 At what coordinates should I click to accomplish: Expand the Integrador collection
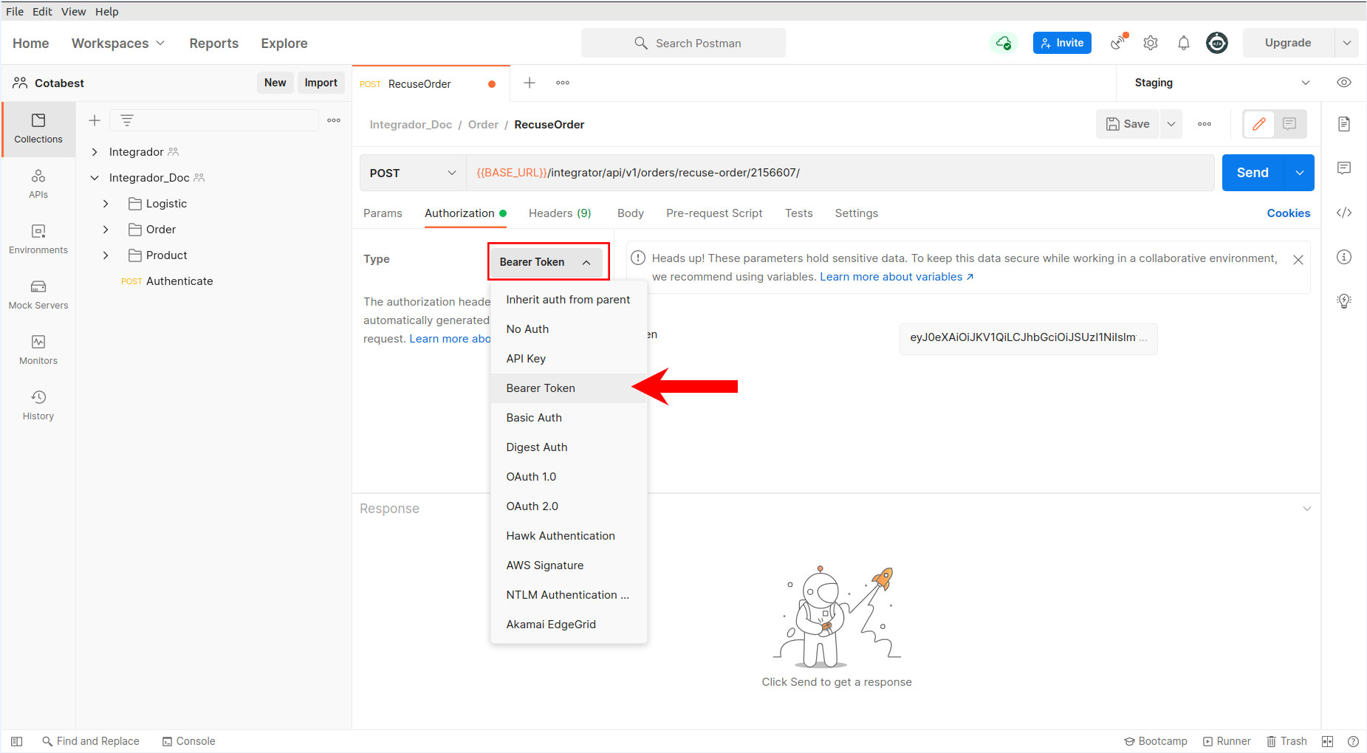[95, 152]
